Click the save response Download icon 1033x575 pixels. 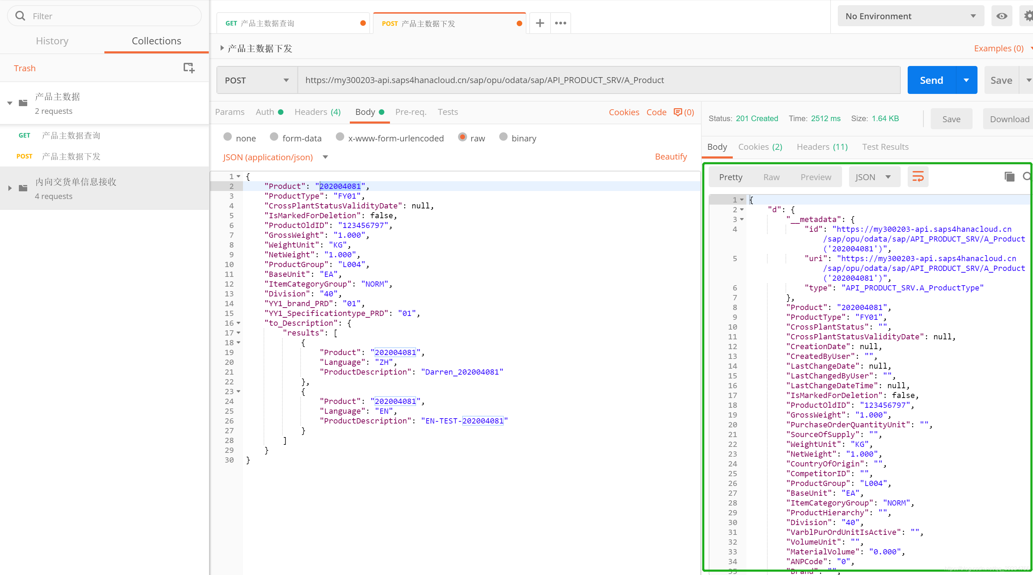pos(1009,118)
